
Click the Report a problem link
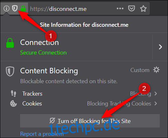(x=42, y=134)
